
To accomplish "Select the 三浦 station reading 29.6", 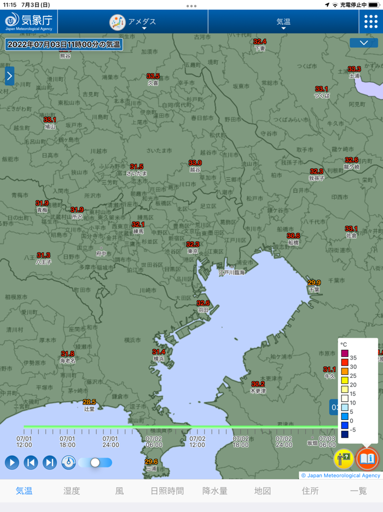I will click(151, 465).
